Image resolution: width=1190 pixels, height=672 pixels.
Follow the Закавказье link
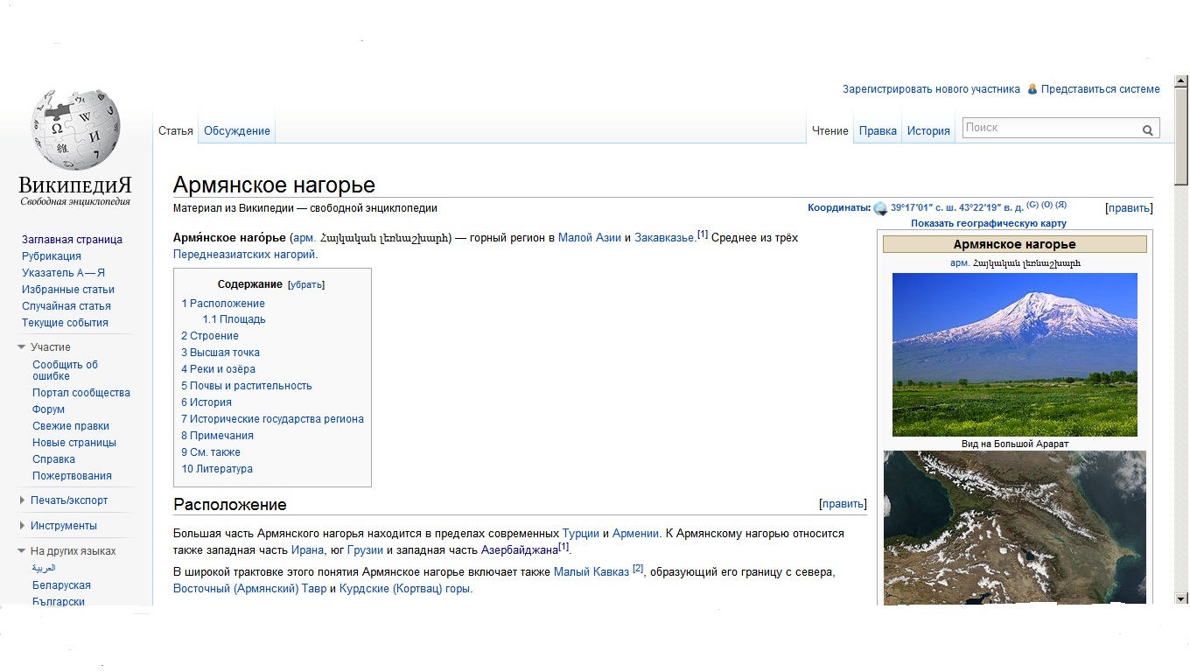(664, 238)
